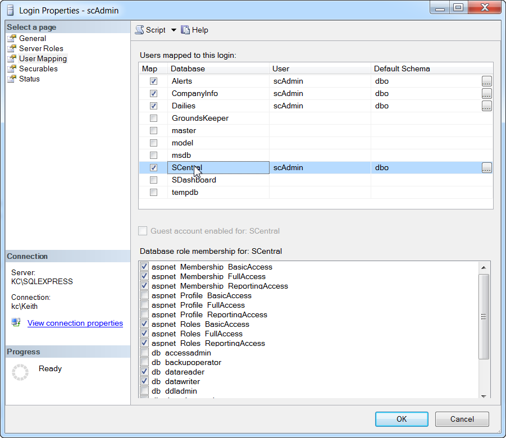
Task: Select the Server Roles page icon
Action: pyautogui.click(x=12, y=48)
